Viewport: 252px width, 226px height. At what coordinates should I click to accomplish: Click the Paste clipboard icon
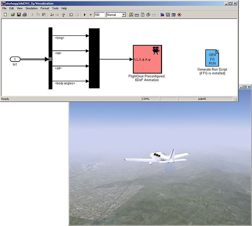(44, 15)
